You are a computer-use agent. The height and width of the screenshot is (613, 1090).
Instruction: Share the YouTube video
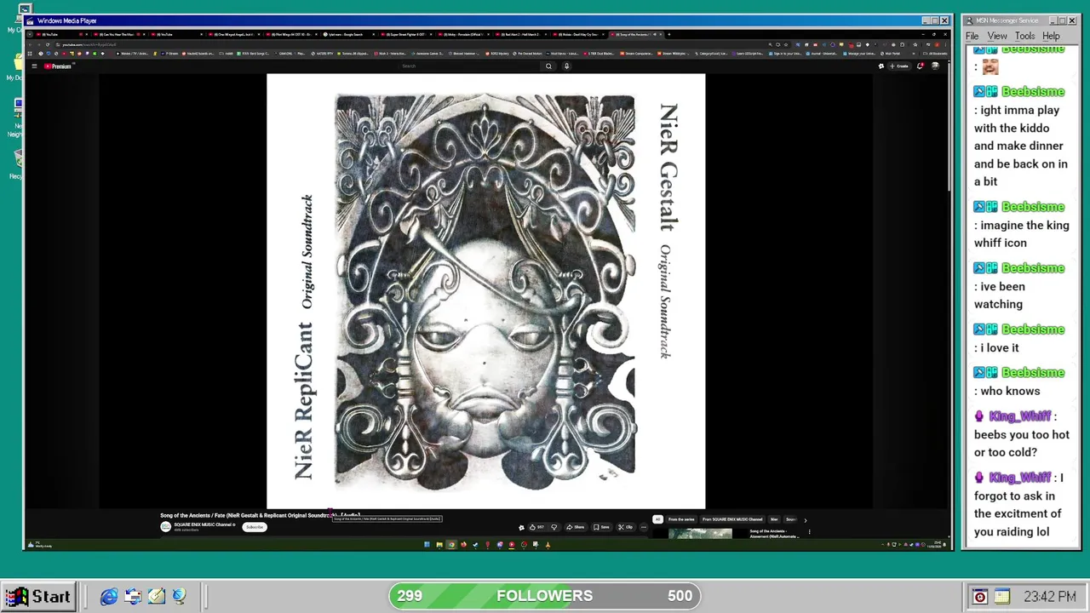coord(576,527)
